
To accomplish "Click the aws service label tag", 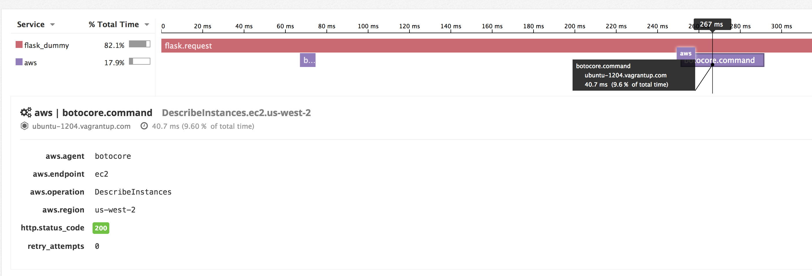I will click(686, 53).
